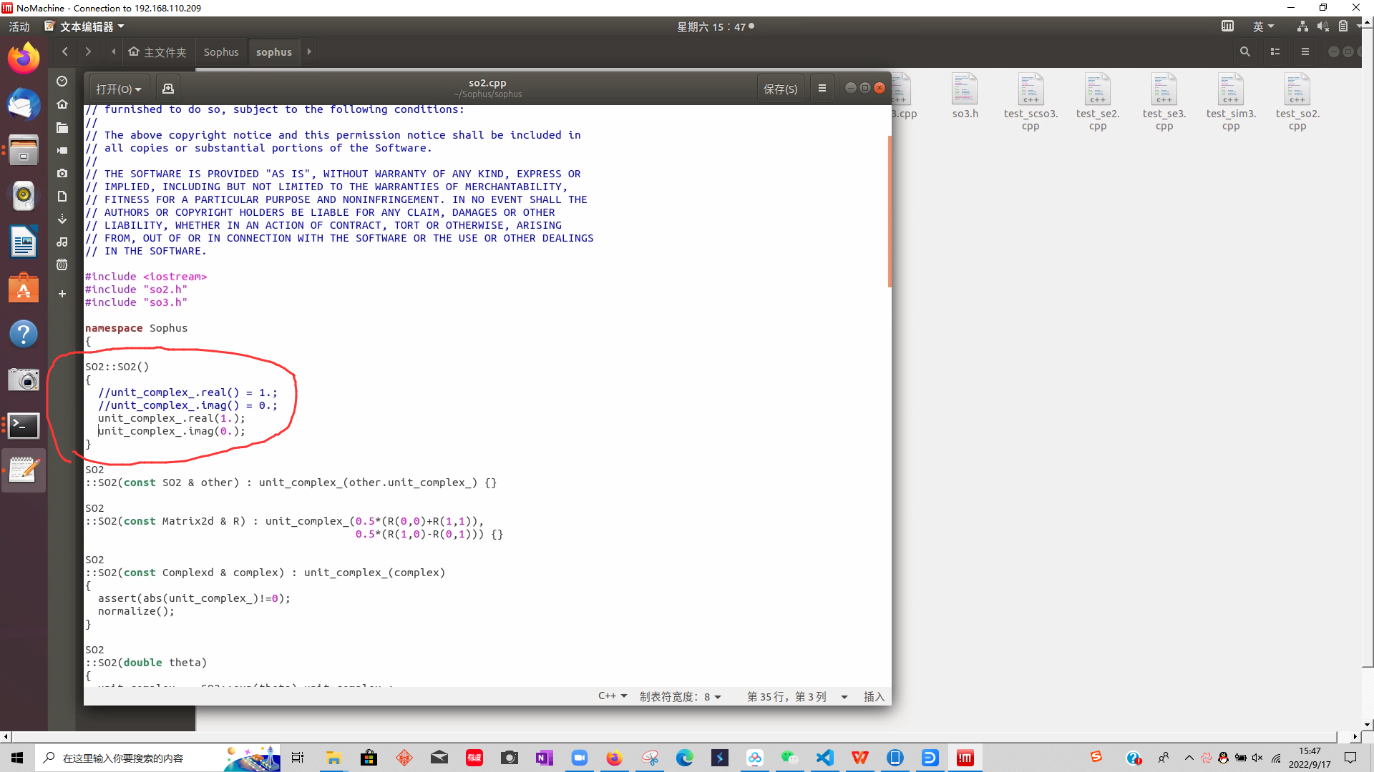Screen dimensions: 1374x772
Task: Expand the Open file dropdown
Action: tap(119, 89)
